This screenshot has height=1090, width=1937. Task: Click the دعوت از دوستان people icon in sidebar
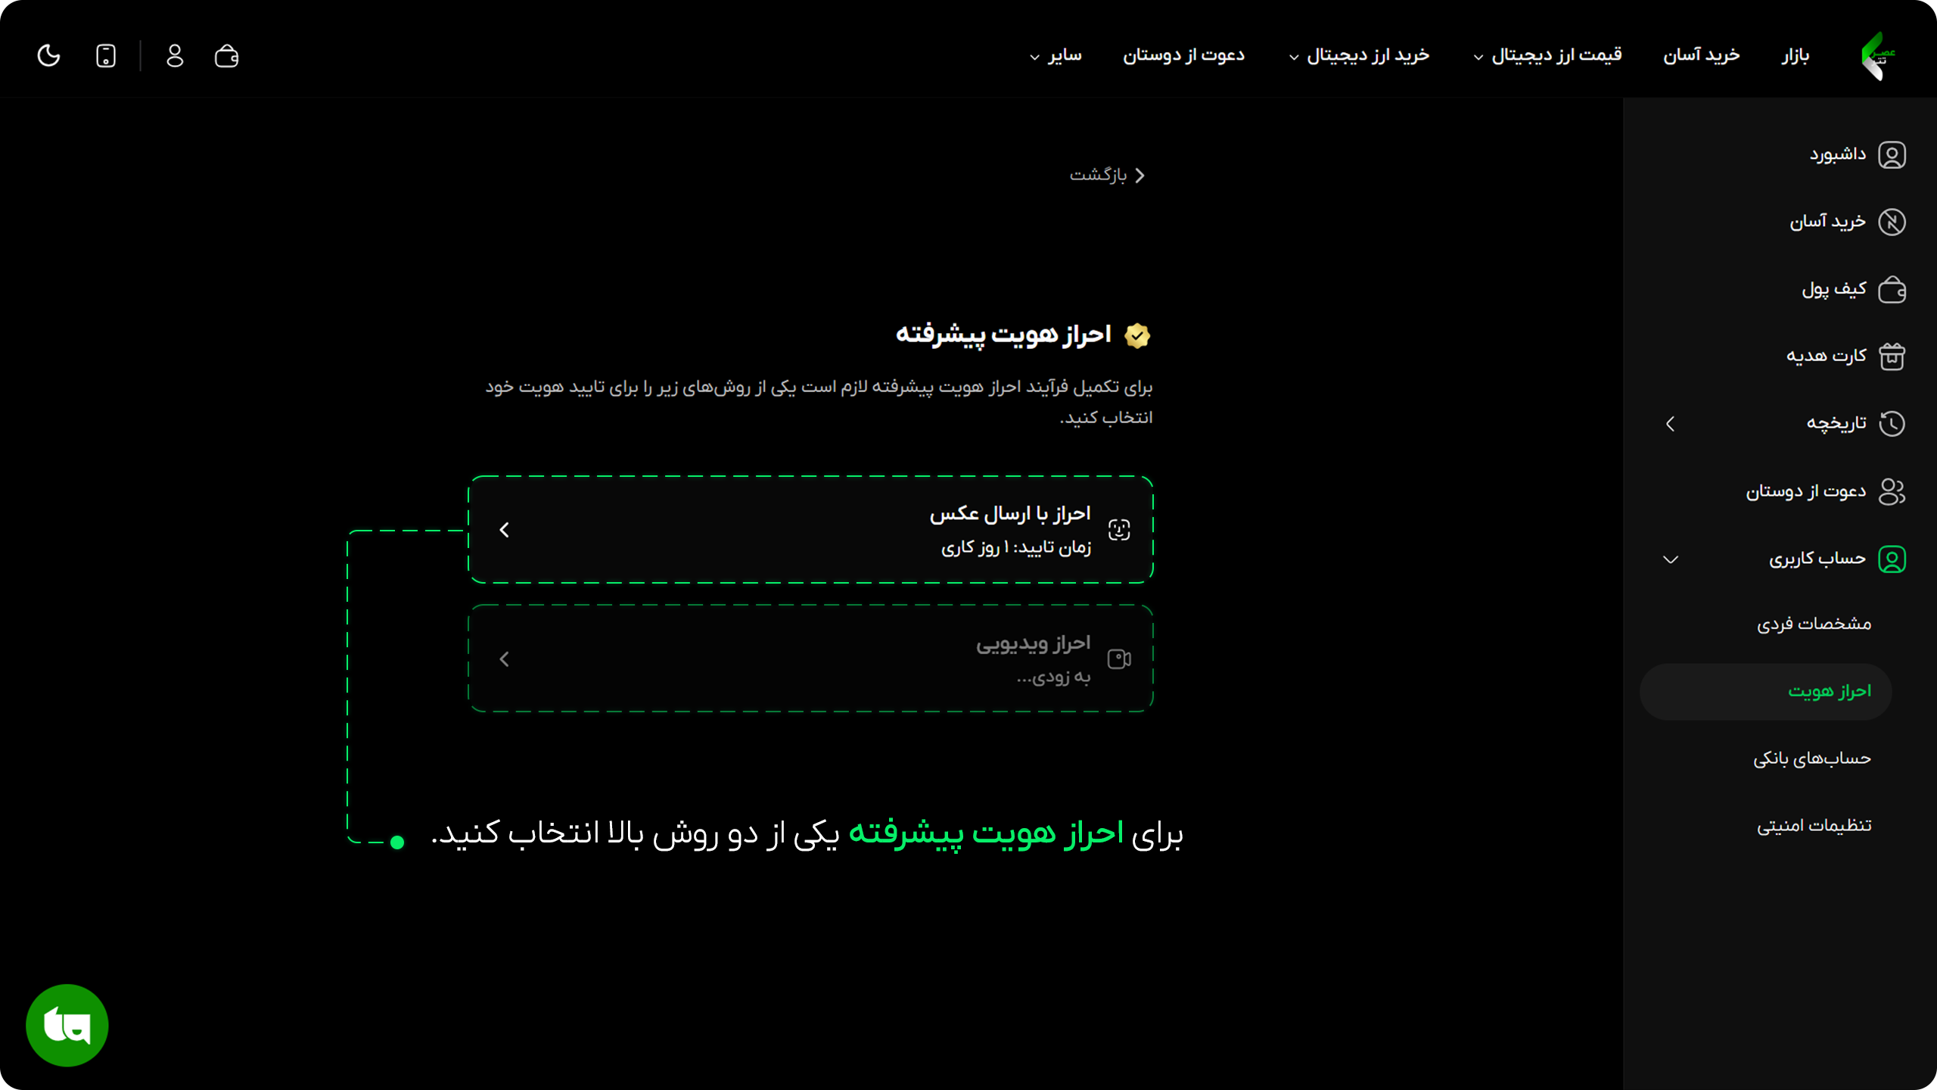click(x=1892, y=491)
